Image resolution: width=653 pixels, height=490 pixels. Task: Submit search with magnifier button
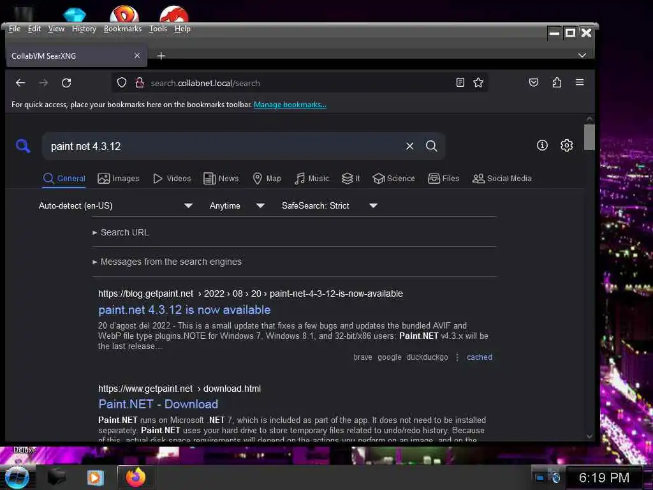coord(432,146)
